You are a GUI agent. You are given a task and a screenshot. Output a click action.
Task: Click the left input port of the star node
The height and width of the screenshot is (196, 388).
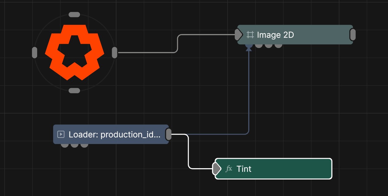click(34, 52)
